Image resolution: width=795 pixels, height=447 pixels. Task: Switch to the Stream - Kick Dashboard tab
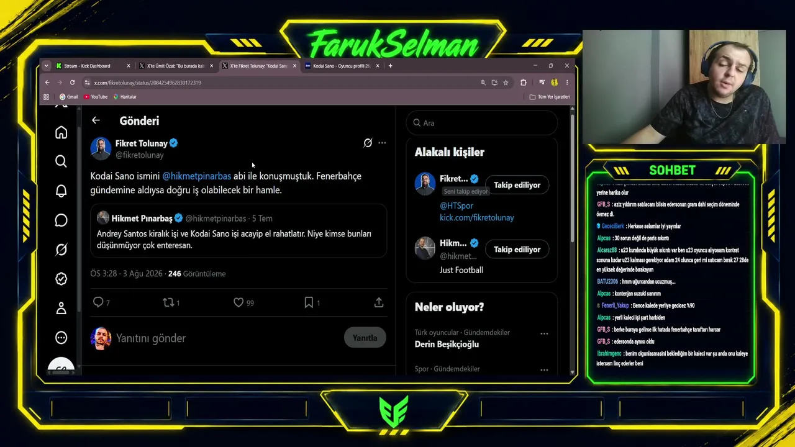coord(93,66)
